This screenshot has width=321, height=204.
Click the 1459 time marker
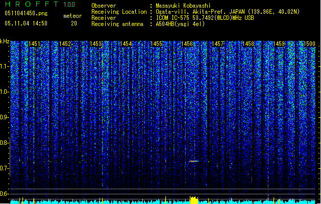(279, 44)
